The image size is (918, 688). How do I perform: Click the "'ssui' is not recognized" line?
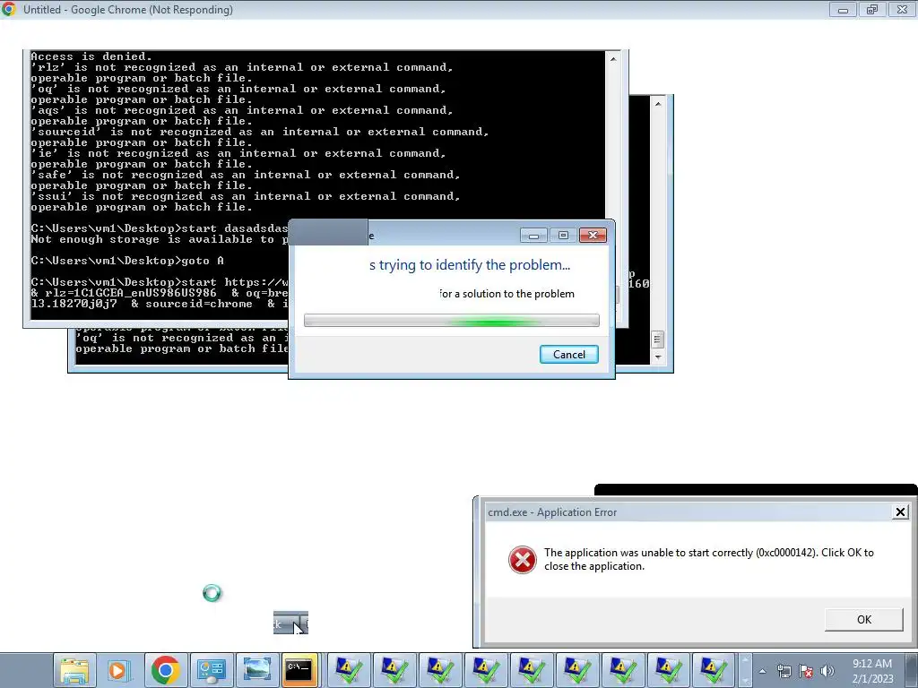point(246,196)
